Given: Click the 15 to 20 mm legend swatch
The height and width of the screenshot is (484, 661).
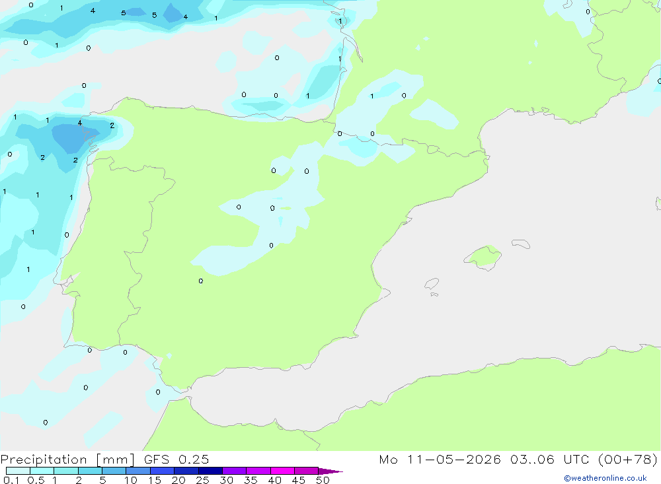Looking at the screenshot, I should (x=162, y=471).
